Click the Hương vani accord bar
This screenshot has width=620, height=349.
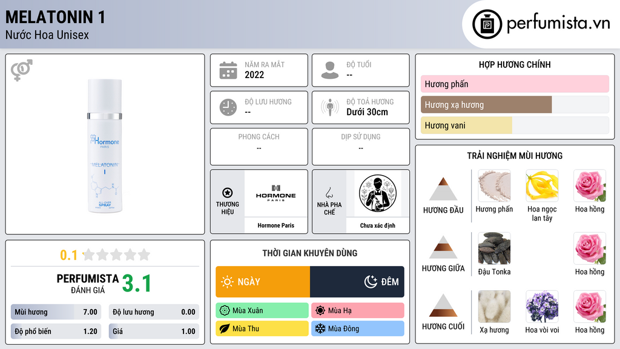[515, 125]
